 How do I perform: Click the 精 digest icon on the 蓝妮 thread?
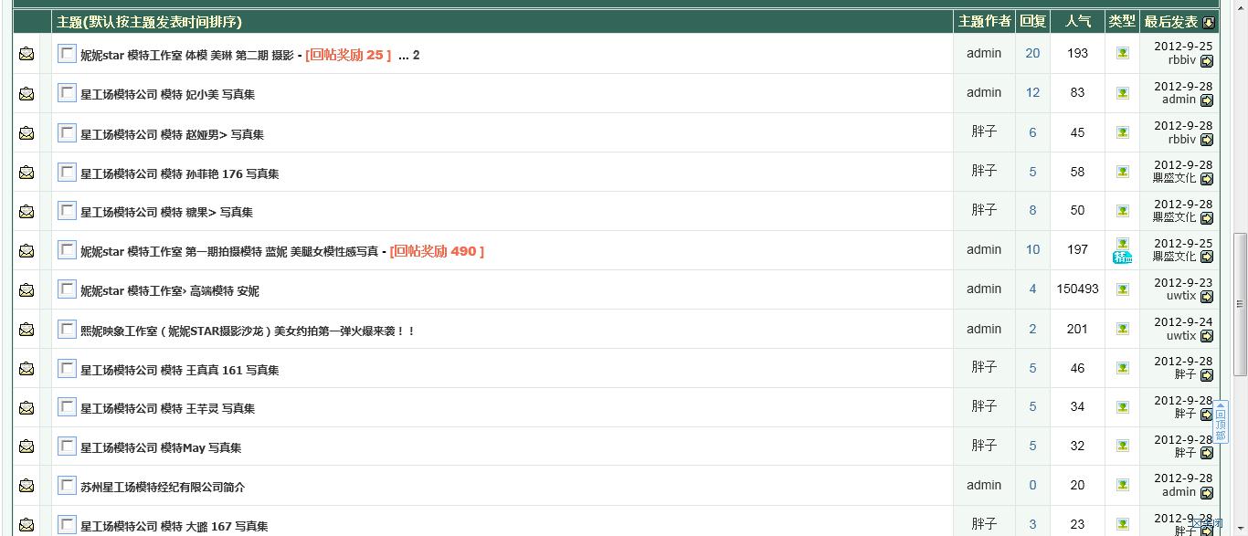pyautogui.click(x=1121, y=256)
